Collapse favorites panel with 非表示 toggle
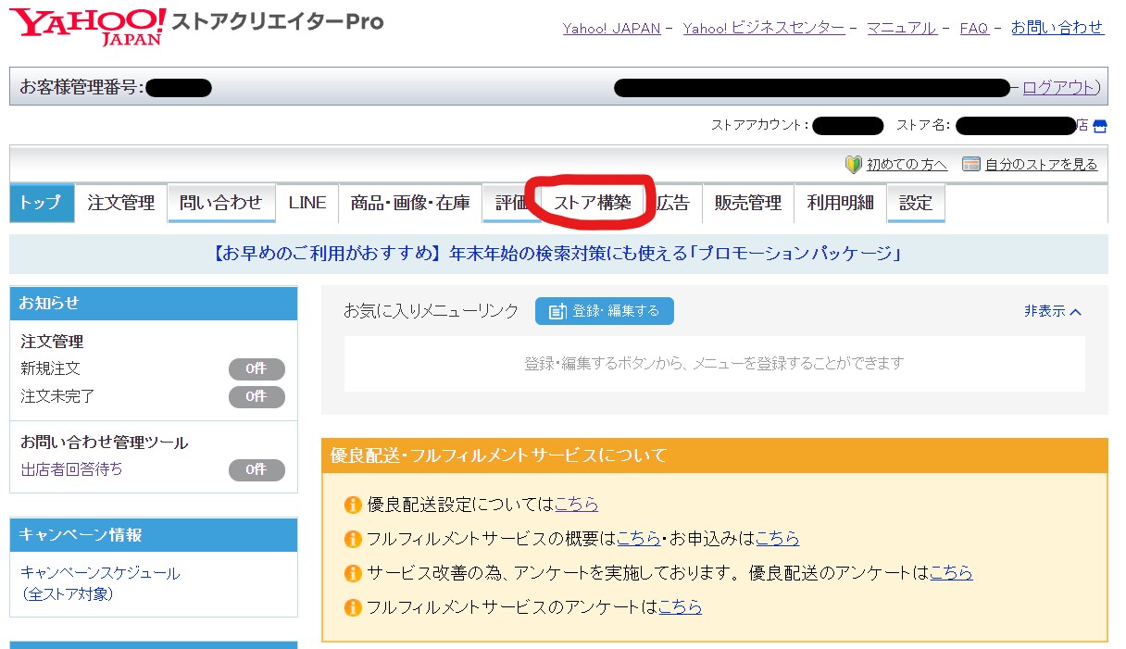Image resolution: width=1126 pixels, height=649 pixels. click(x=1052, y=312)
